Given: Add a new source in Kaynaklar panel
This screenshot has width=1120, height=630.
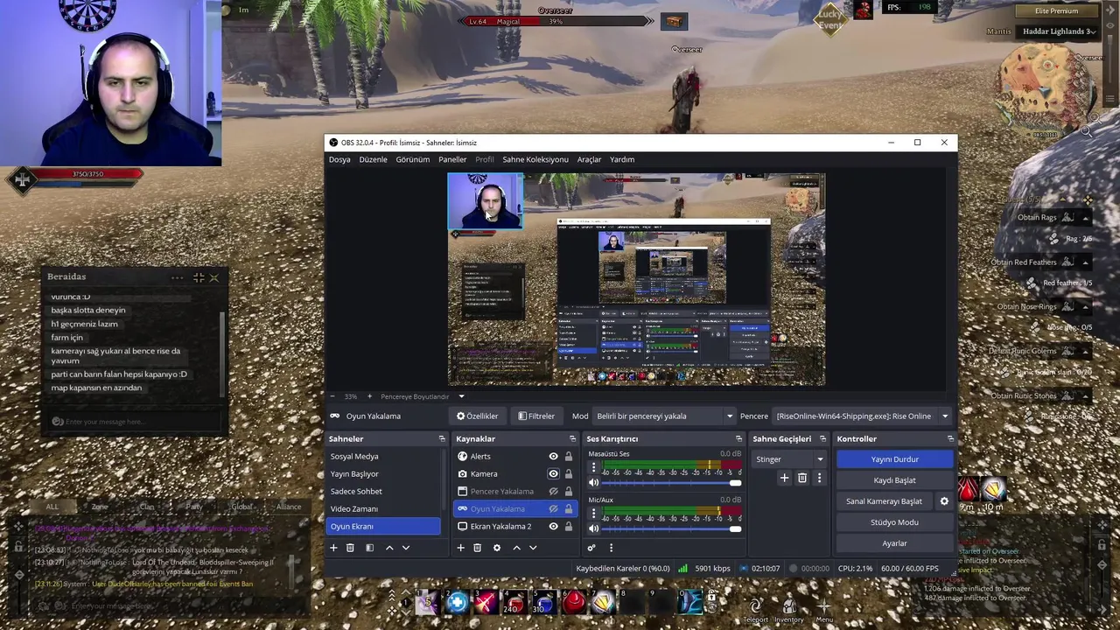Looking at the screenshot, I should (460, 548).
